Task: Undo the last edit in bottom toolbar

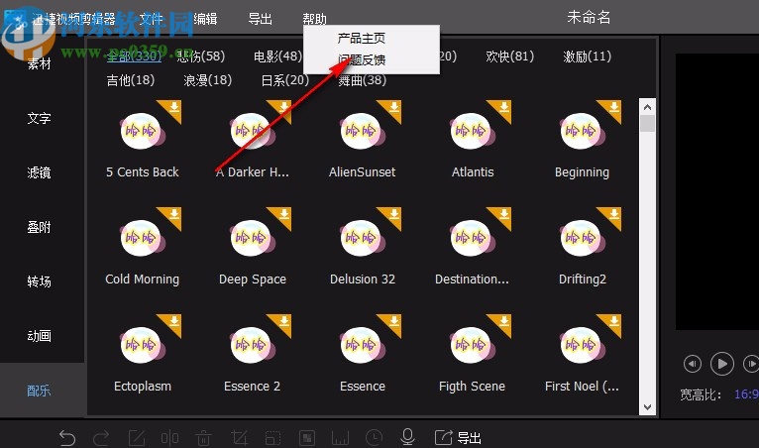Action: 67,438
